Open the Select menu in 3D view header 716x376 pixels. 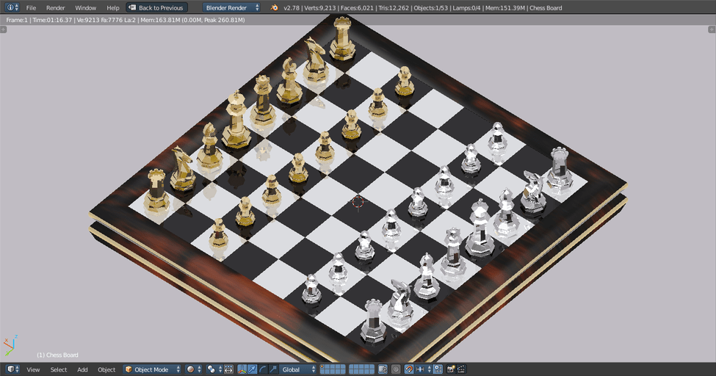tap(59, 369)
